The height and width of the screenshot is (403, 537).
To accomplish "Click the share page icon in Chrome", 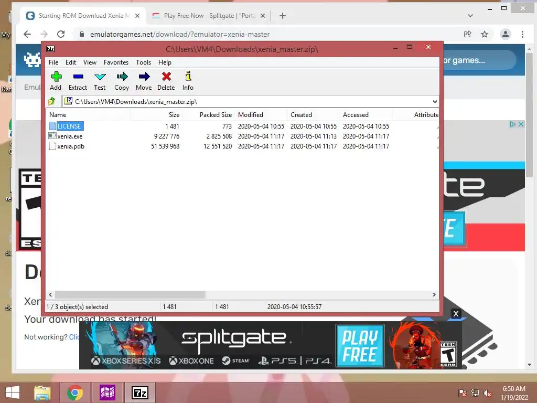I will (x=467, y=34).
